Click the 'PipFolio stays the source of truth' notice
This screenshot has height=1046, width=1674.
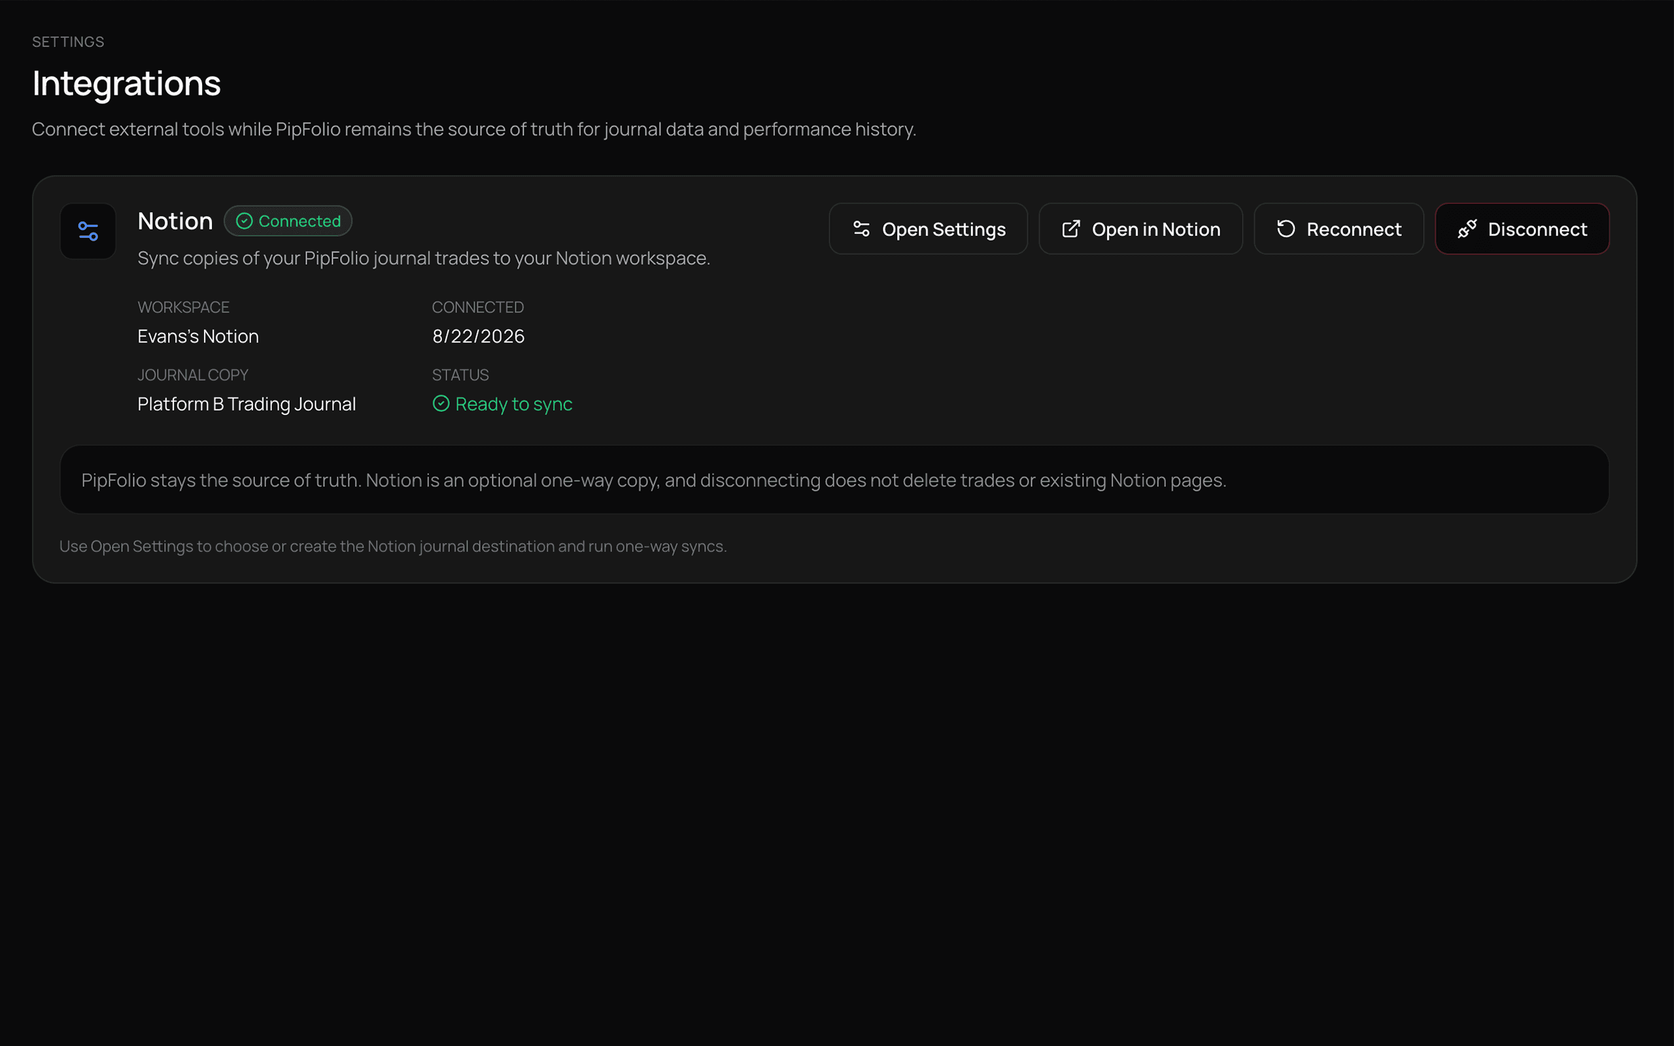[x=834, y=479]
